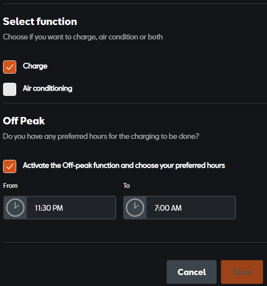Enable the Air conditioning checkbox
267x286 pixels.
point(10,89)
